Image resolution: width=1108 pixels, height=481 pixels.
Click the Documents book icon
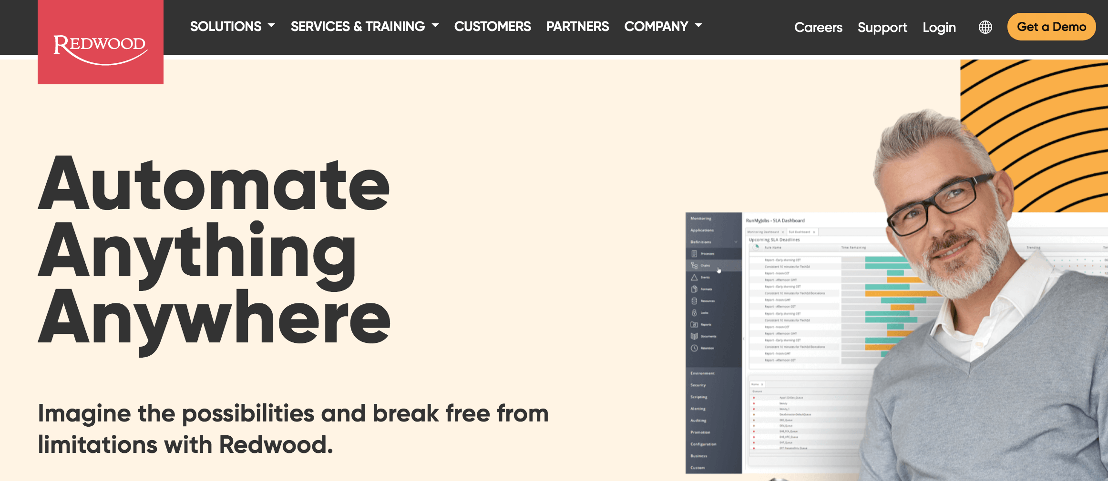pos(694,336)
